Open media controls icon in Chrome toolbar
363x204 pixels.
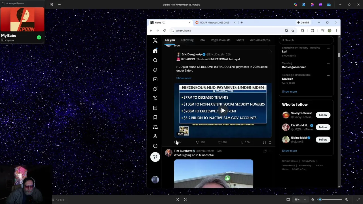point(322,31)
